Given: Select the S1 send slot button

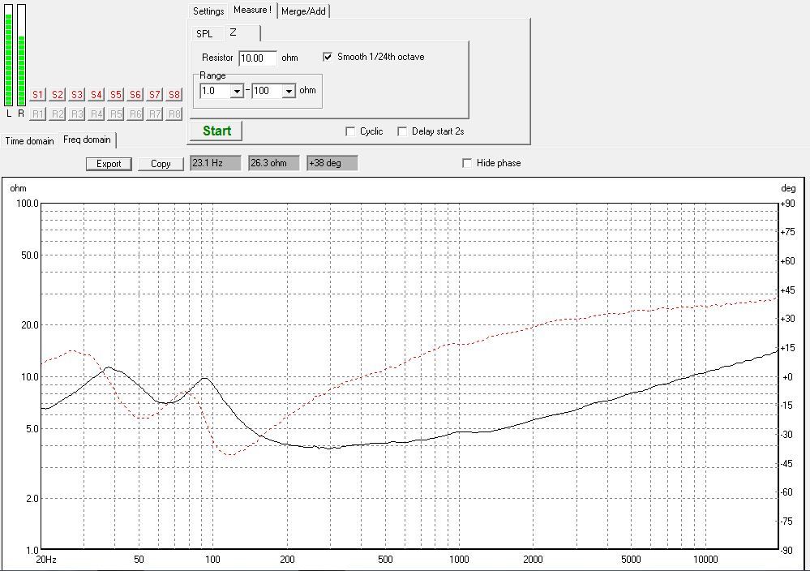Looking at the screenshot, I should 38,95.
